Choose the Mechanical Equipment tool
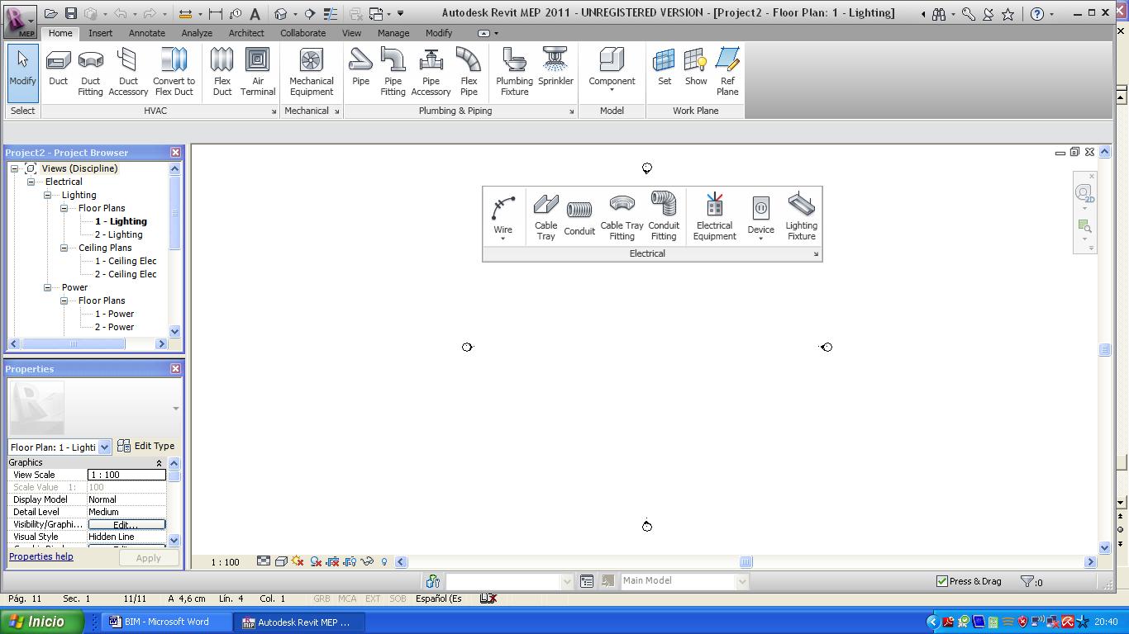 click(x=312, y=72)
